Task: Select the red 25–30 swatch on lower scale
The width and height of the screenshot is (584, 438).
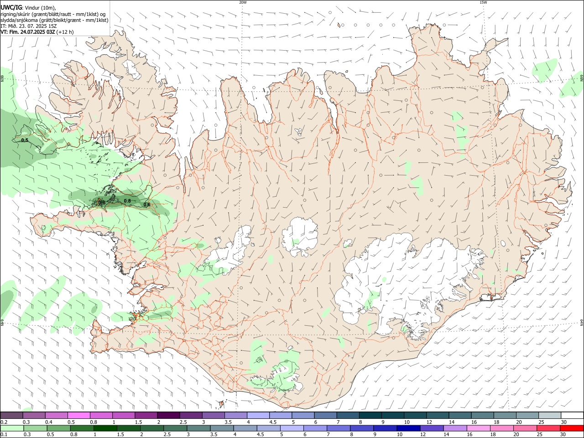Action: coord(549,428)
